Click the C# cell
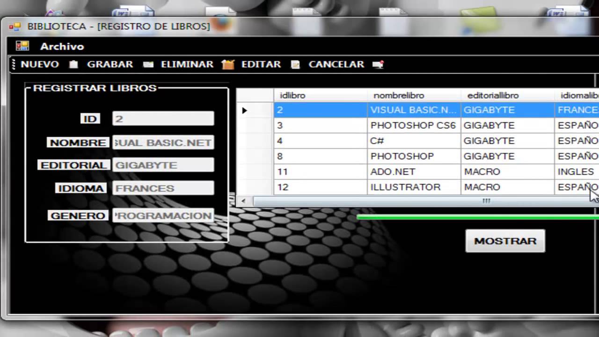Screen dimensions: 599x337 coord(414,141)
